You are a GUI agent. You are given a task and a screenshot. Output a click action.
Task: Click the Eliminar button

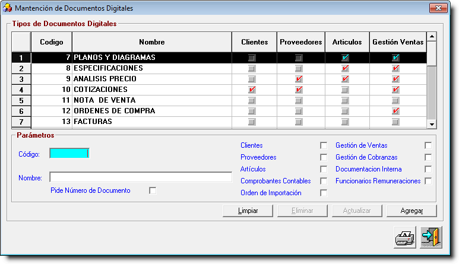tap(302, 211)
